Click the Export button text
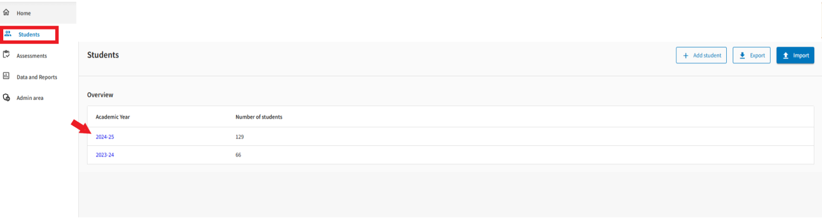 [757, 55]
